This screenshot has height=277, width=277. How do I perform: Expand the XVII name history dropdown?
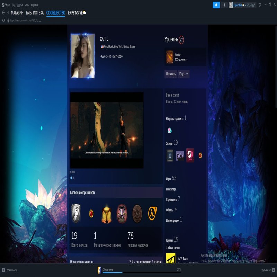[x=108, y=41]
